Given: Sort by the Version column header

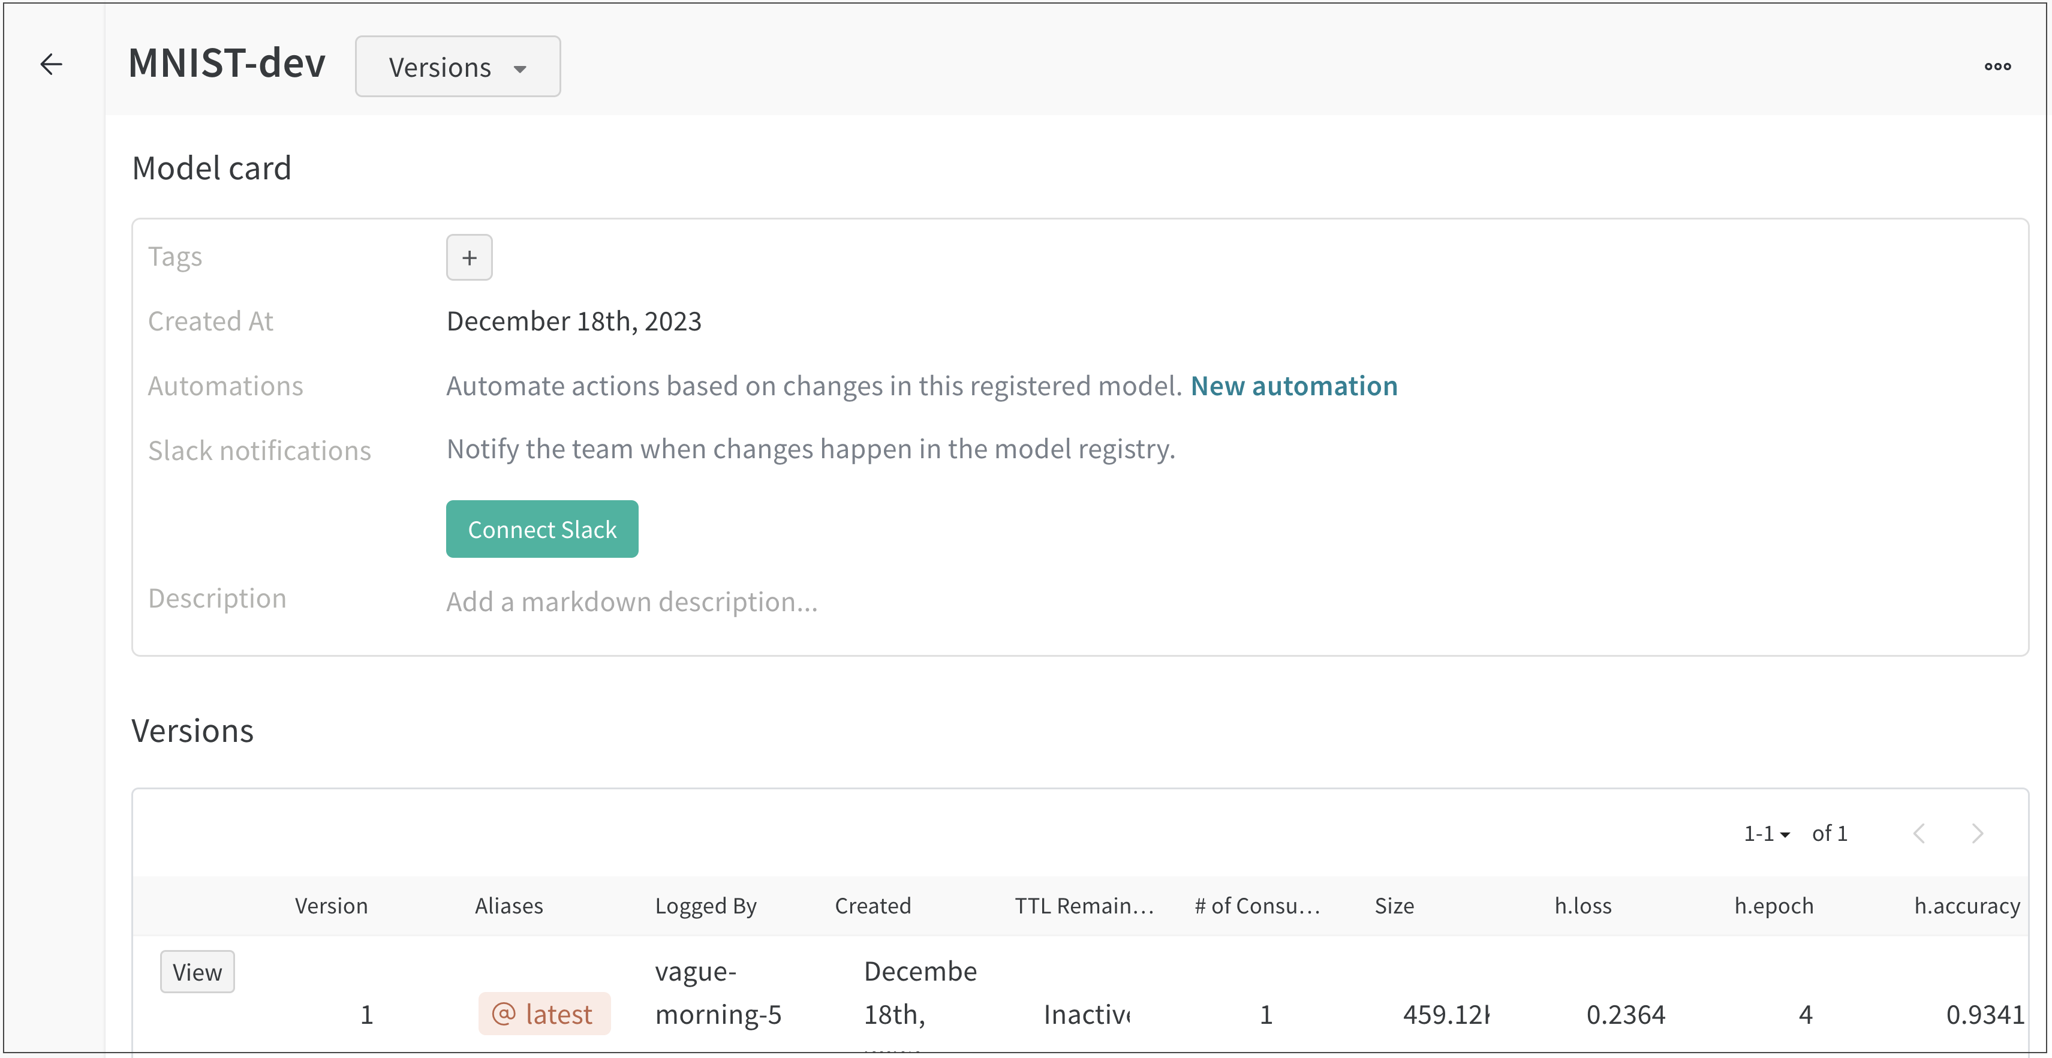Looking at the screenshot, I should (x=330, y=906).
